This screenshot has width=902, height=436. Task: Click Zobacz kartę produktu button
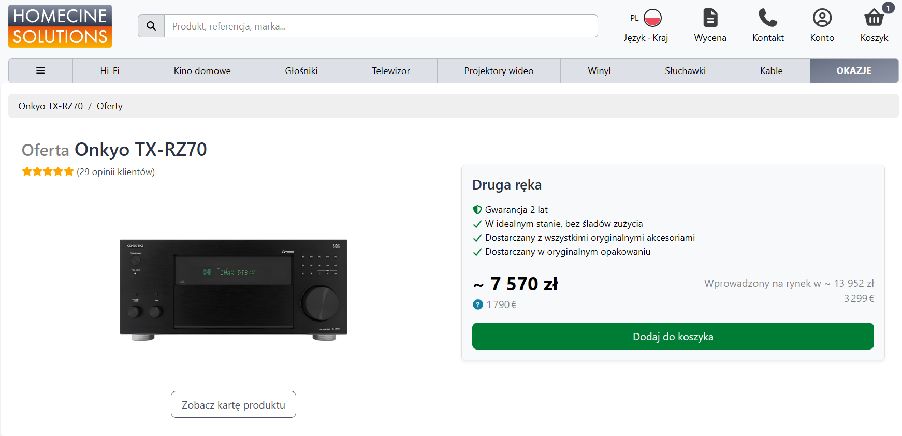[234, 404]
